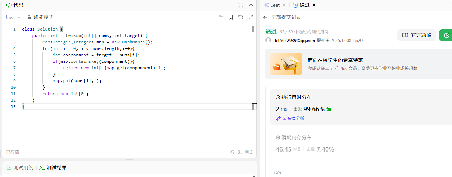Click the line 'class Solution {'
This screenshot has width=452, height=177.
tap(42, 29)
